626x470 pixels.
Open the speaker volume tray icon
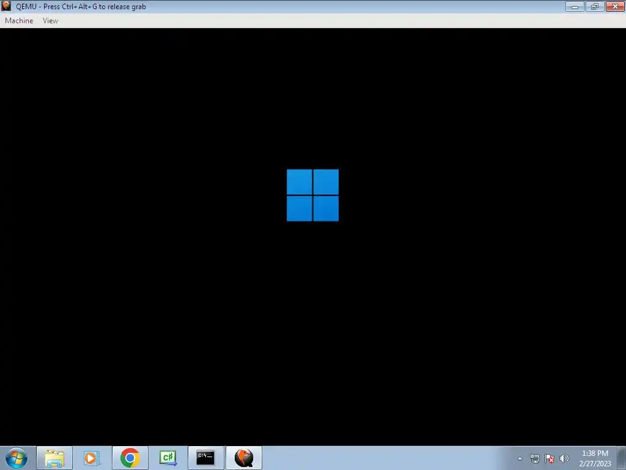[564, 458]
